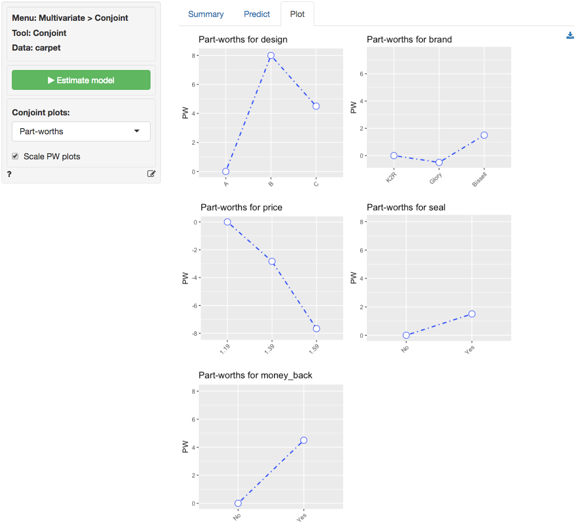Select the 1.39 price data point

(x=272, y=262)
